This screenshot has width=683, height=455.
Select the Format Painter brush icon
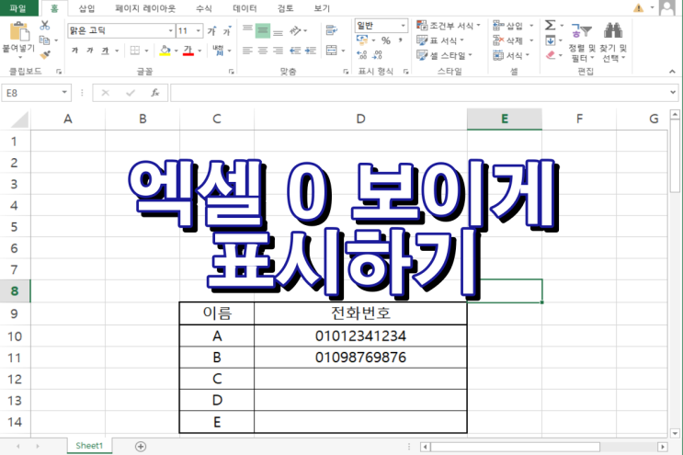pos(44,55)
